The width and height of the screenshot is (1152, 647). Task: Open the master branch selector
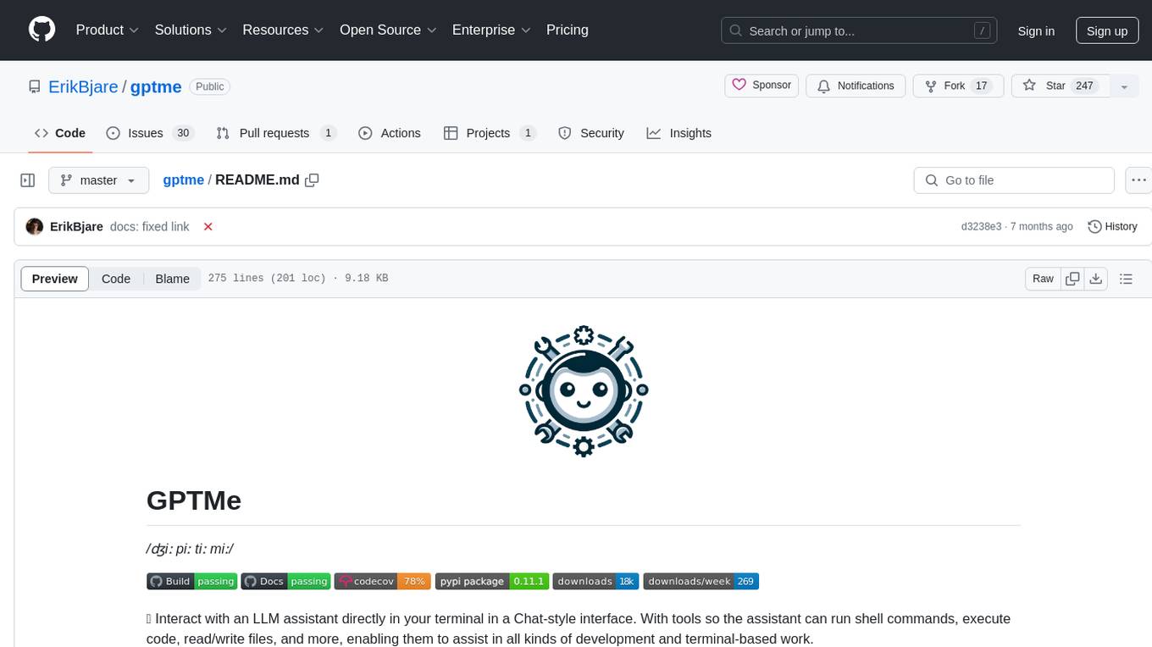(x=98, y=180)
